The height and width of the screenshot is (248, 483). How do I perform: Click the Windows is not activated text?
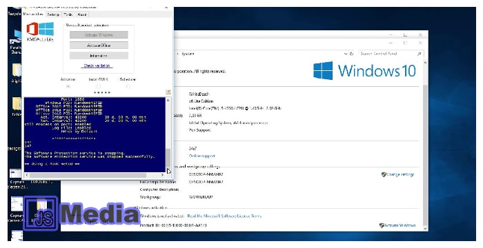(x=162, y=216)
